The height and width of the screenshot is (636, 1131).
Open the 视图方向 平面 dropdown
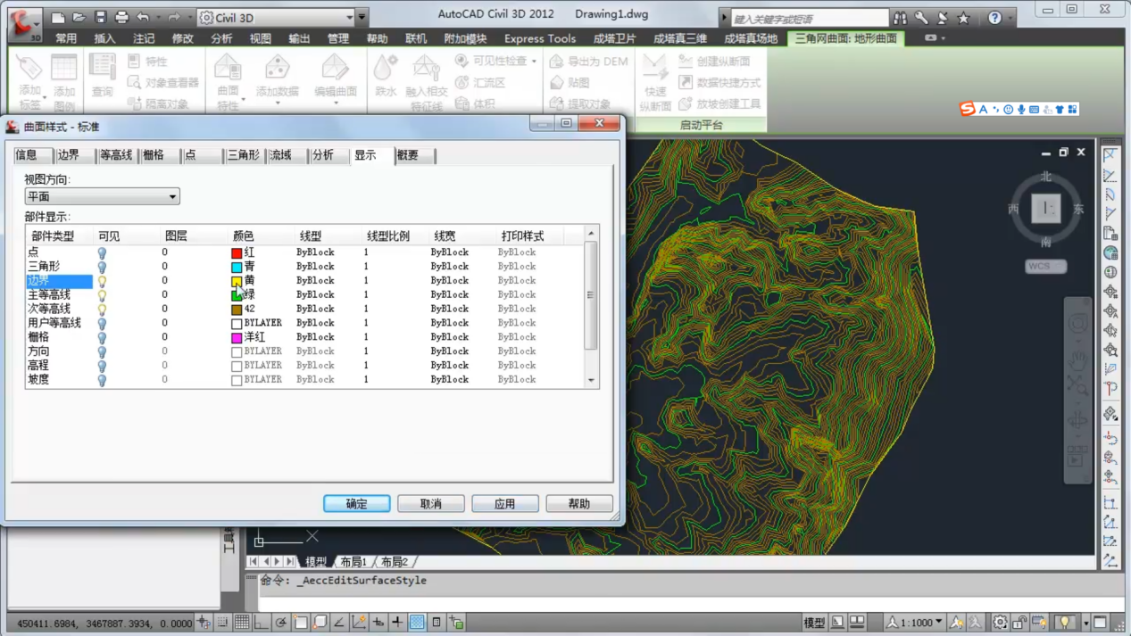click(x=102, y=196)
